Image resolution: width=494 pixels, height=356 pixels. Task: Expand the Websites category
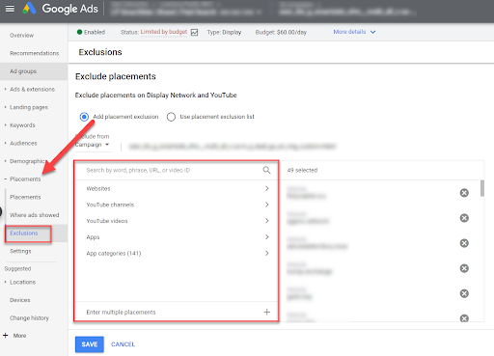[x=177, y=188]
